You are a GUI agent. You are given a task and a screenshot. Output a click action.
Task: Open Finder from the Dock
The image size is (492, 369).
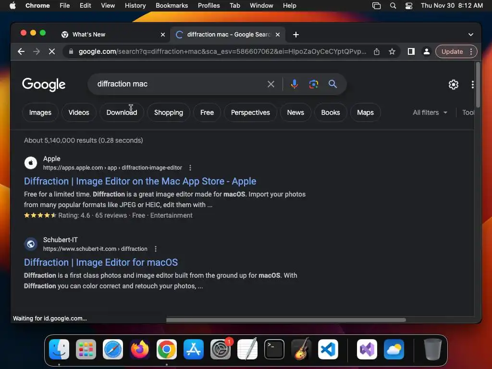tap(59, 349)
